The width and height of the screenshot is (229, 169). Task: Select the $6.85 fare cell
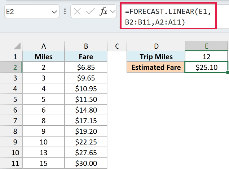coord(86,67)
